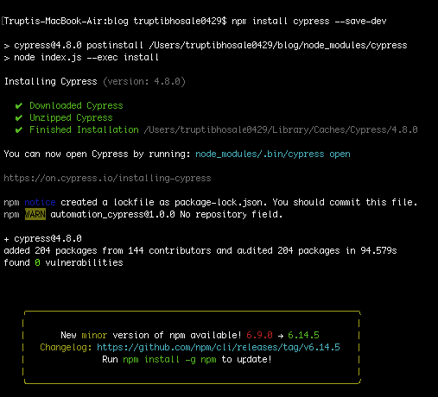
Task: Click the green 6.14.5 version number
Action: [x=303, y=335]
